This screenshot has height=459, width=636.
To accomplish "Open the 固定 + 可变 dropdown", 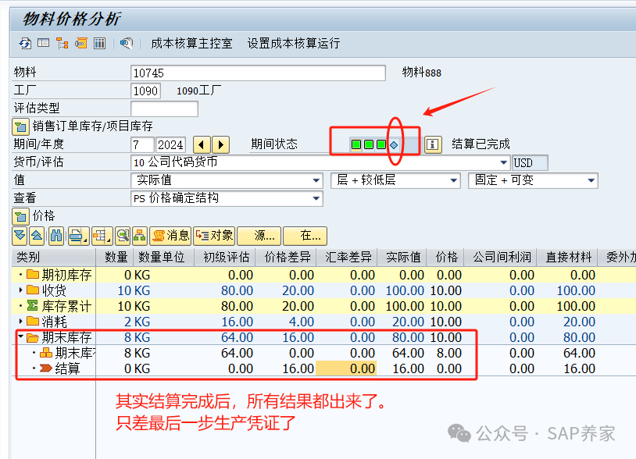I will [591, 180].
